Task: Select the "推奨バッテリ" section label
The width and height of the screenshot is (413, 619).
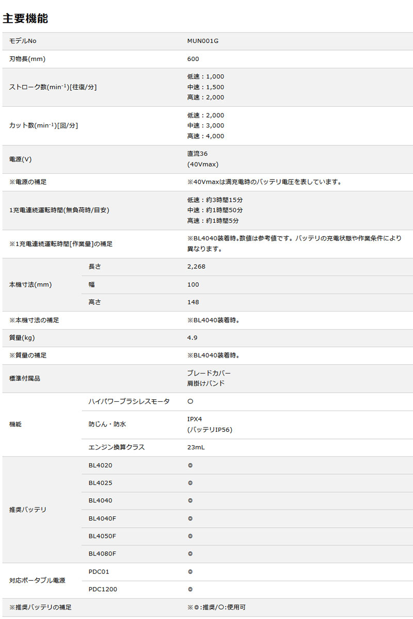Action: click(28, 509)
